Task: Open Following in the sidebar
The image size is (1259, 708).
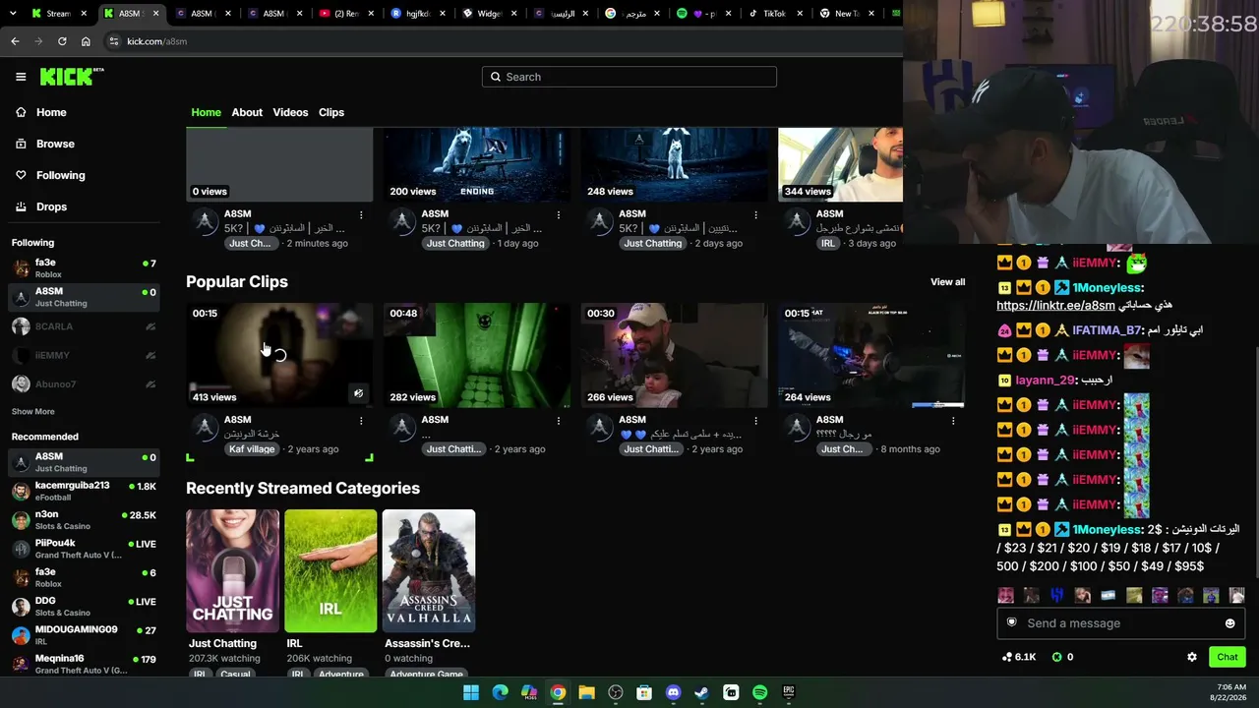Action: pos(61,175)
